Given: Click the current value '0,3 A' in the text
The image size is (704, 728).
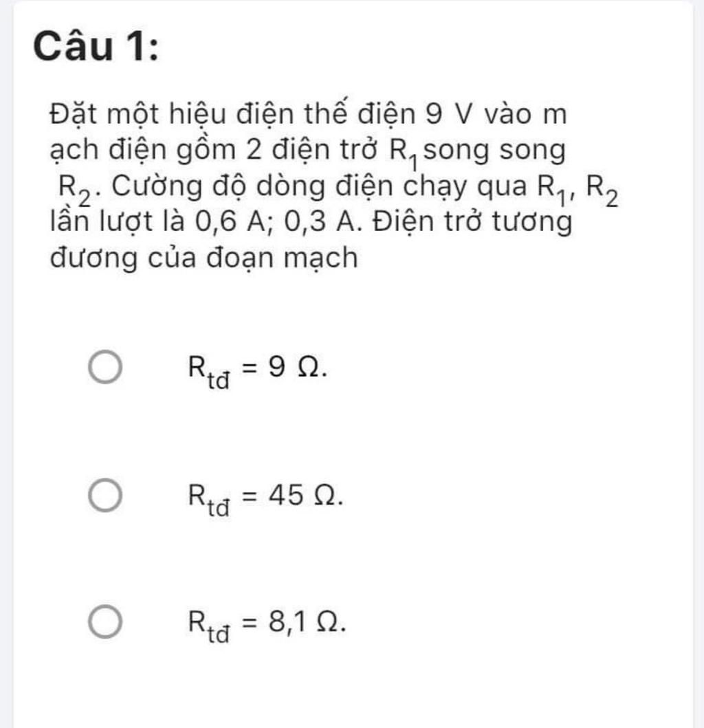Looking at the screenshot, I should click(320, 221).
